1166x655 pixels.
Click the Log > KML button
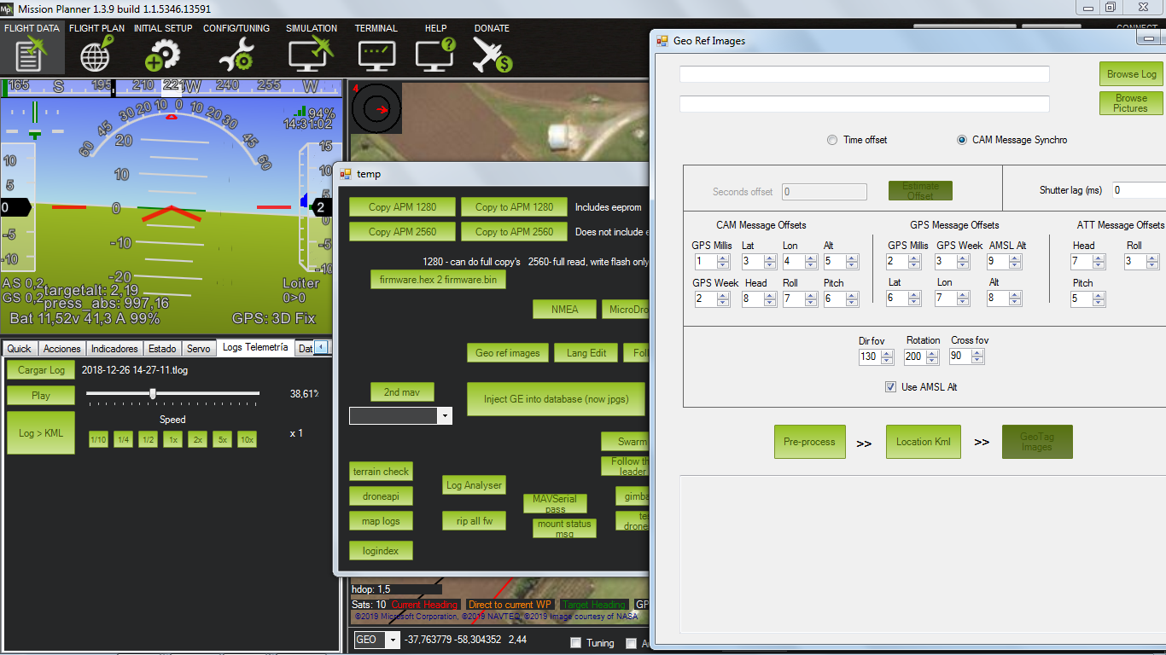coord(41,432)
